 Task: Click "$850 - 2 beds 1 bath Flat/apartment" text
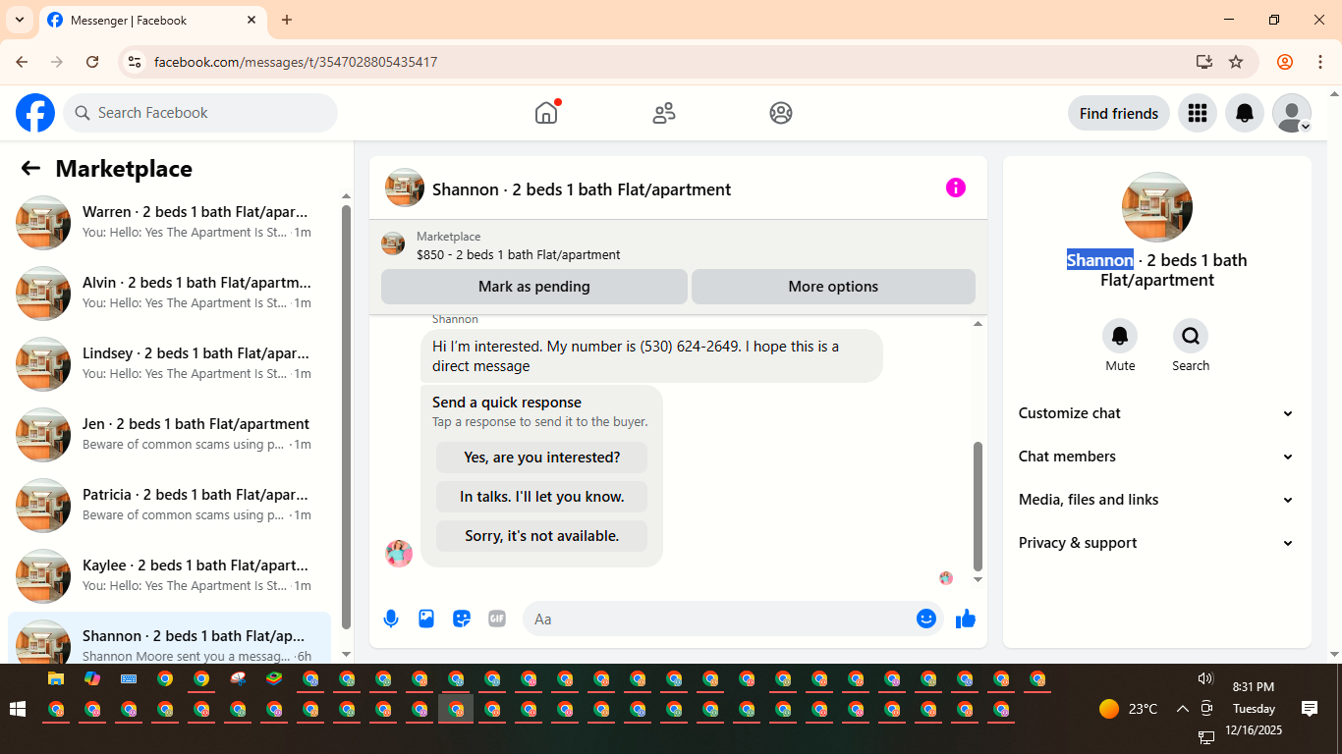click(x=519, y=254)
